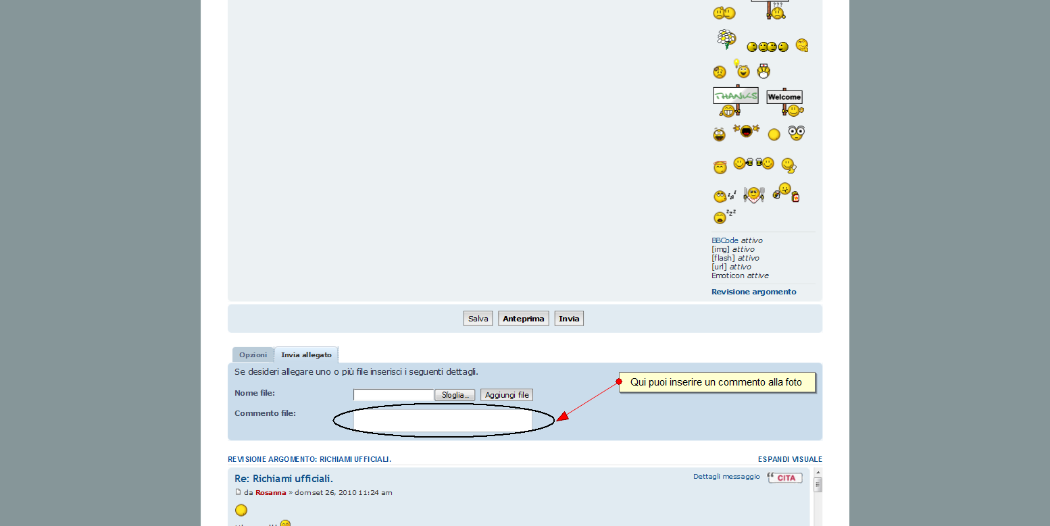Image resolution: width=1050 pixels, height=526 pixels.
Task: Insert the angel halo emoticon
Action: (x=719, y=167)
